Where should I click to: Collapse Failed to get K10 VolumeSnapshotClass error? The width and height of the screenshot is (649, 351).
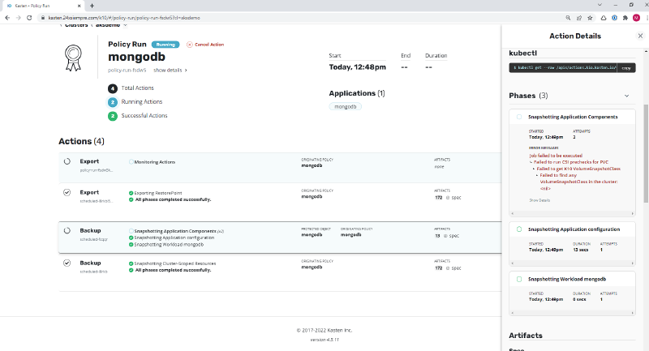[x=535, y=169]
